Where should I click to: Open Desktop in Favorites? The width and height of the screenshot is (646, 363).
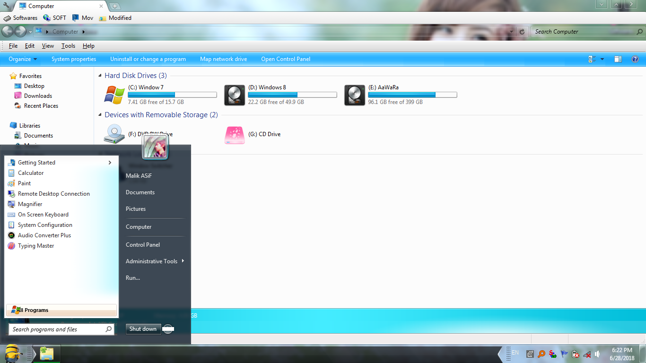click(34, 86)
